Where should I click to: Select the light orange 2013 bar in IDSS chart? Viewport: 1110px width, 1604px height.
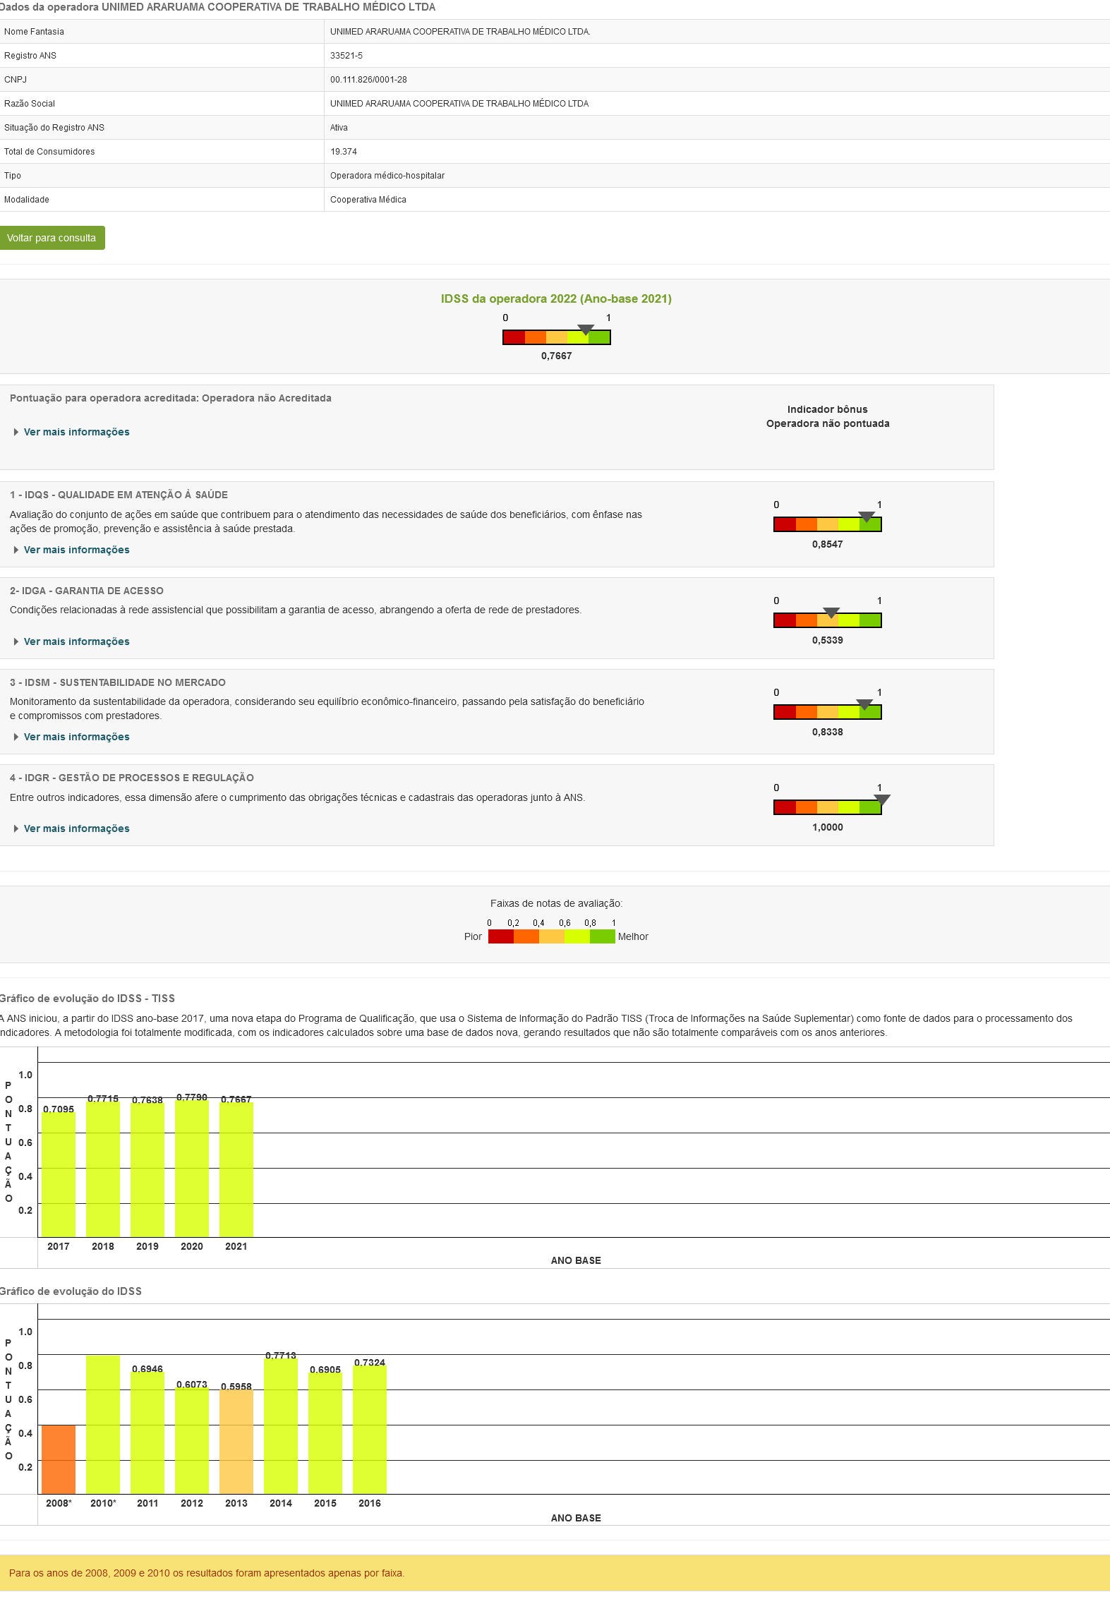coord(236,1442)
